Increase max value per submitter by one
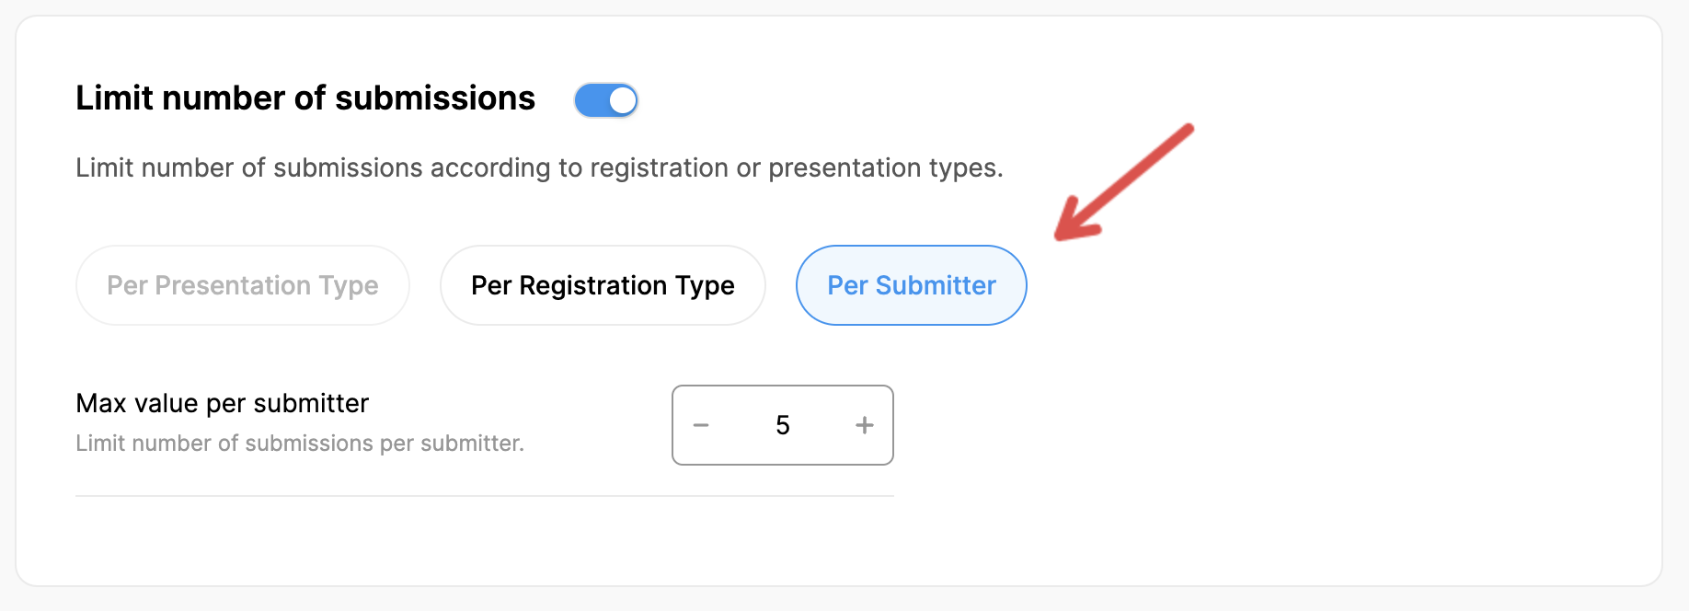This screenshot has width=1689, height=611. 864,425
